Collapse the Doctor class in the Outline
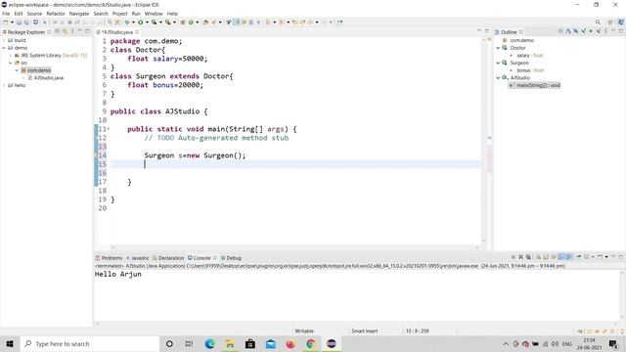Viewport: 626px width, 352px height. (x=498, y=48)
